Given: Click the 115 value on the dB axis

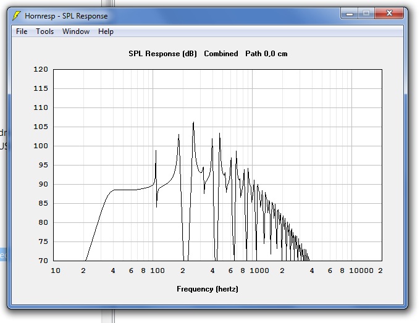Looking at the screenshot, I should [41, 88].
